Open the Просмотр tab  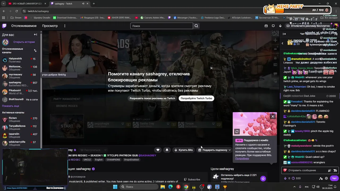pyautogui.click(x=50, y=26)
